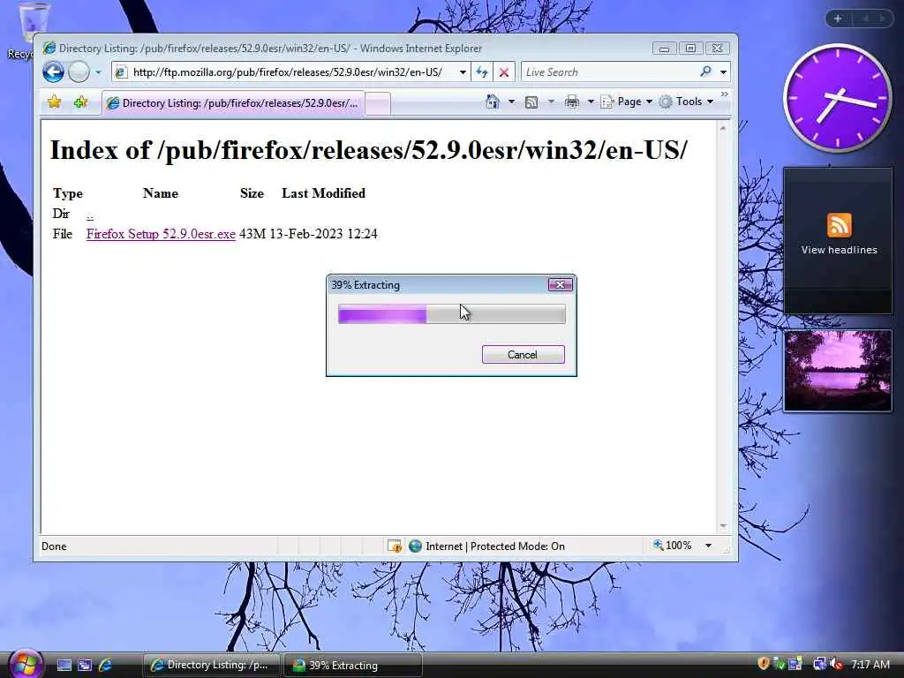Click Show Desktop quick launch icon
The height and width of the screenshot is (678, 904).
(x=64, y=666)
